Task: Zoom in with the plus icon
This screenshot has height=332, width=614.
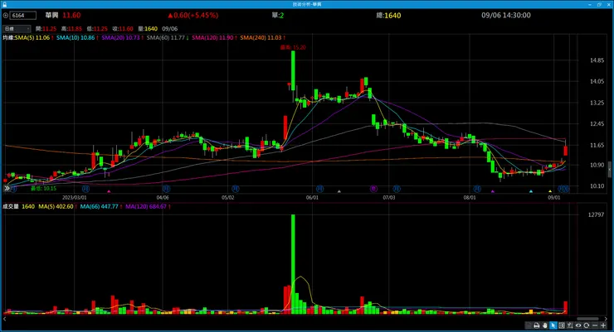Action: [x=603, y=325]
